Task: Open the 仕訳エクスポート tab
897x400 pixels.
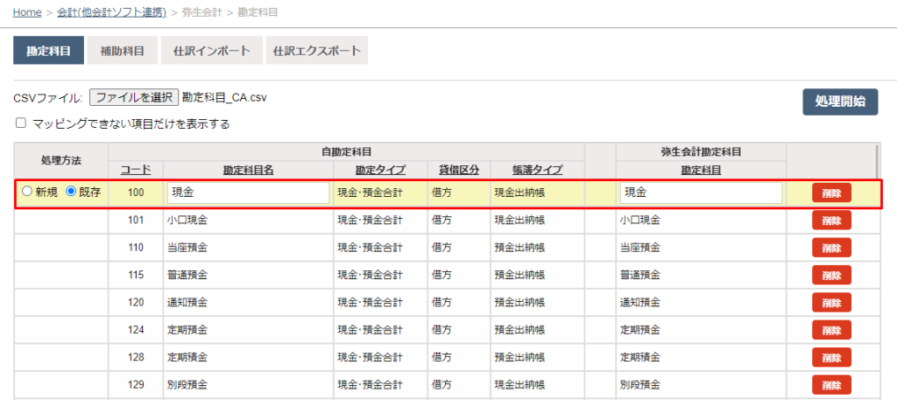Action: point(317,50)
